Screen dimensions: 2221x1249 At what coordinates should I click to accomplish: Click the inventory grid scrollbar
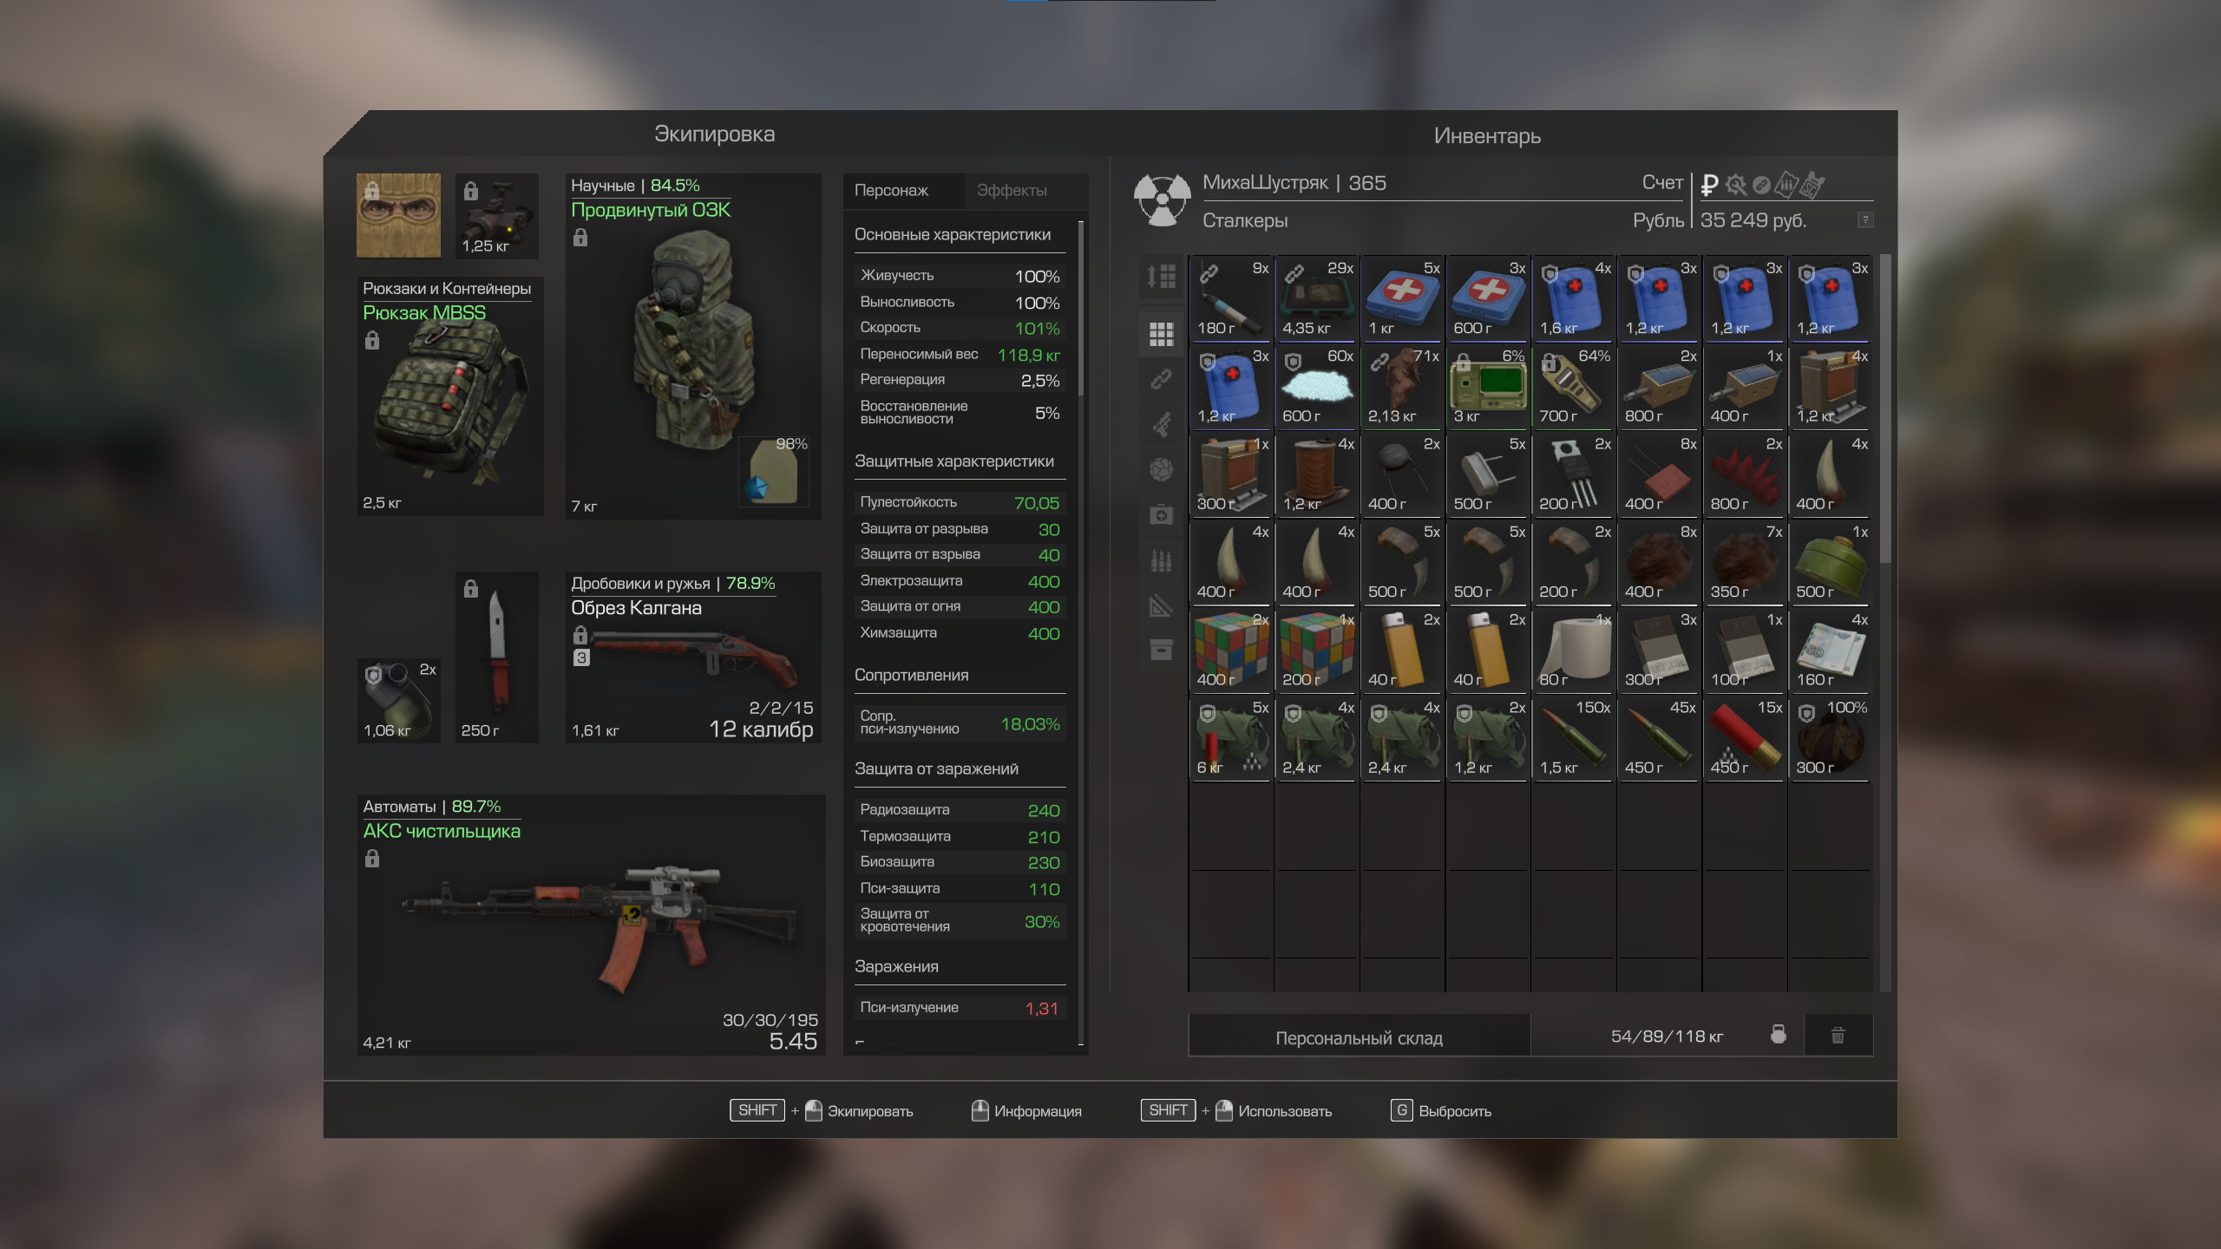coord(1885,408)
